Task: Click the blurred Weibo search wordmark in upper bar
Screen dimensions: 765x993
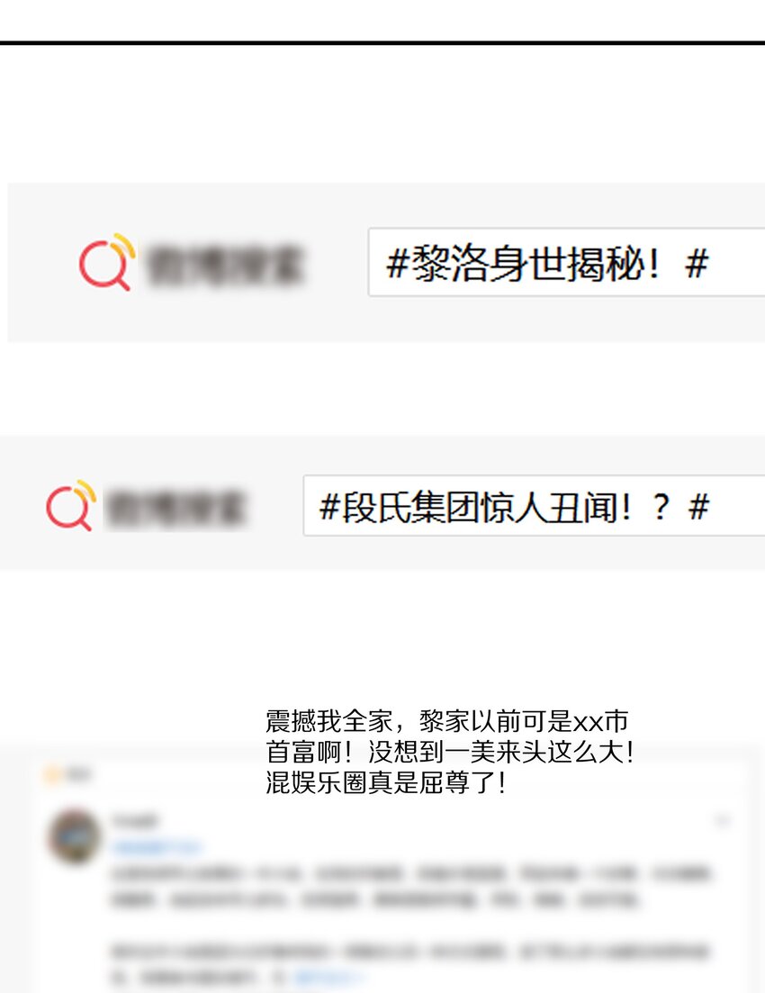Action: click(x=225, y=265)
